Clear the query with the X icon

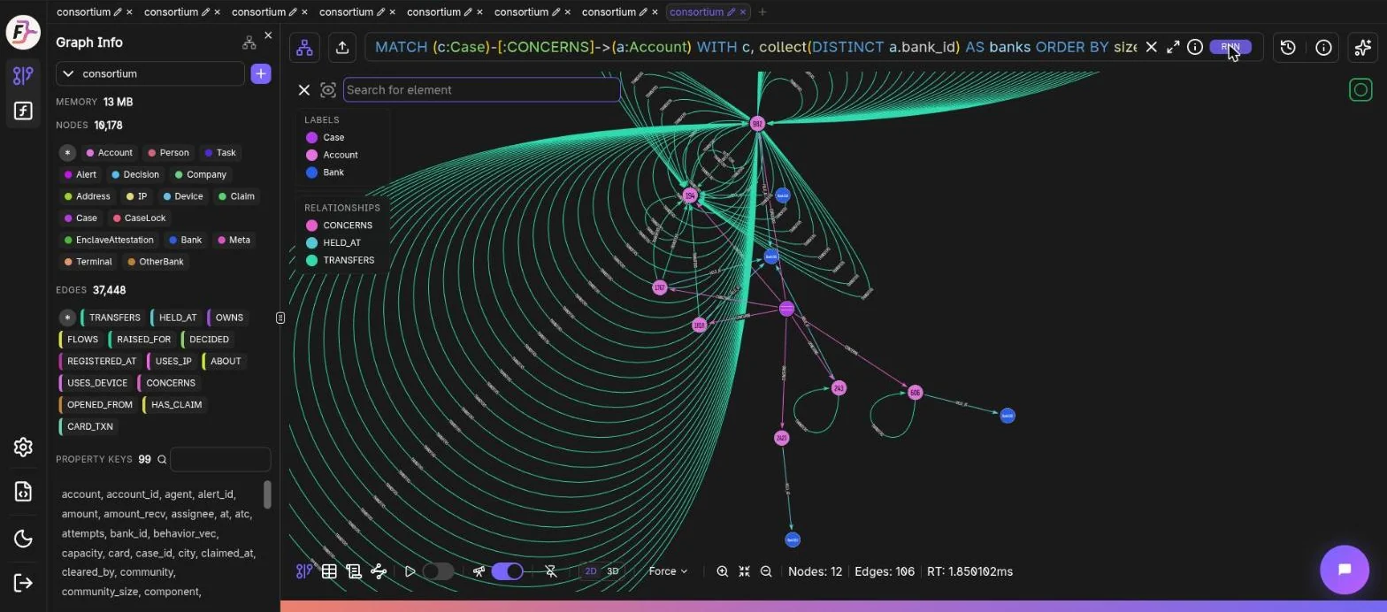tap(1151, 47)
